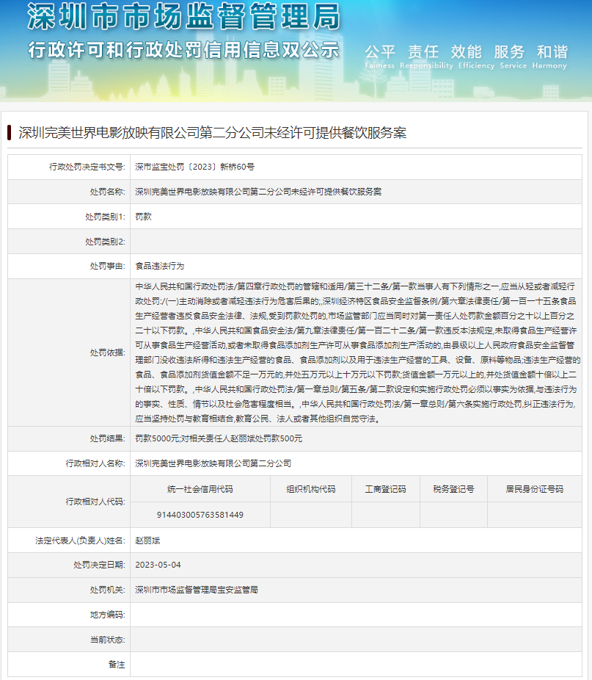592x680 pixels.
Task: Click the decision date 2023-05-04
Action: click(158, 565)
